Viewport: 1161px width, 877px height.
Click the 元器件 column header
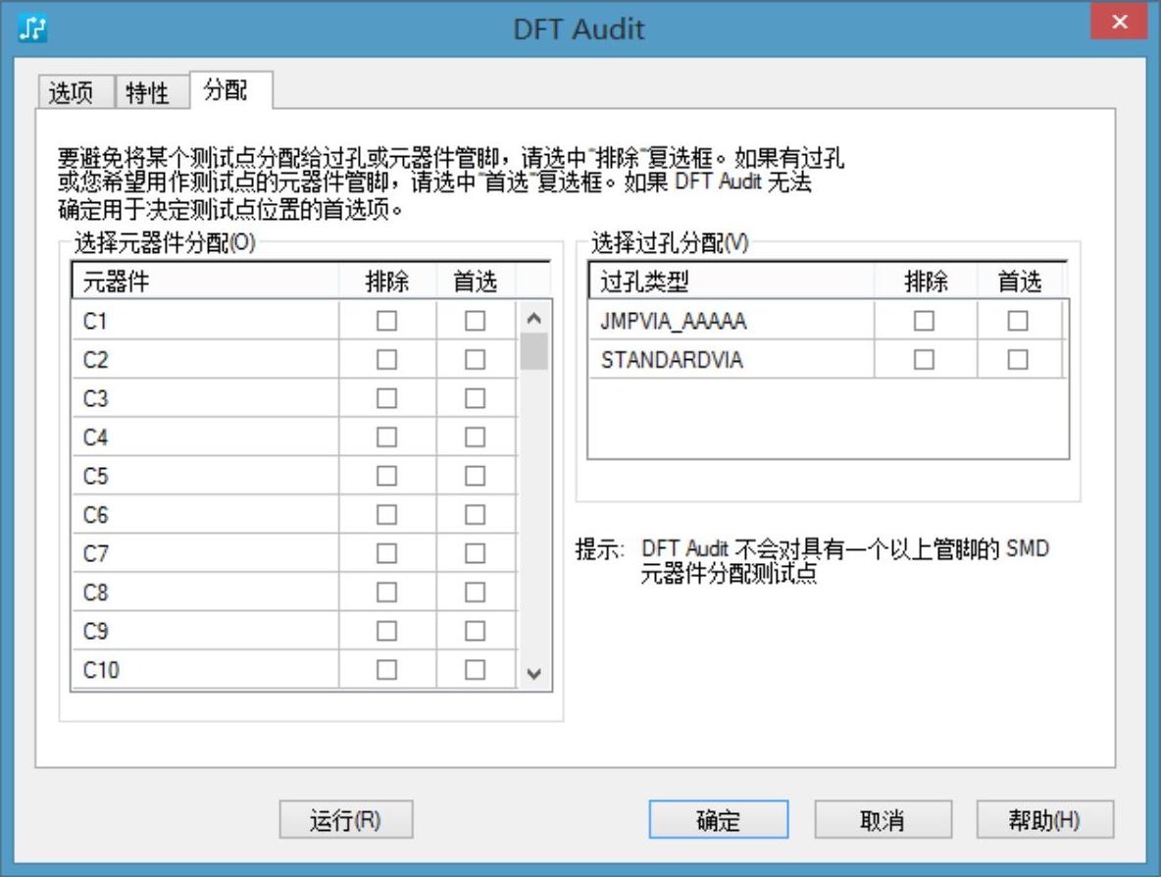[206, 283]
